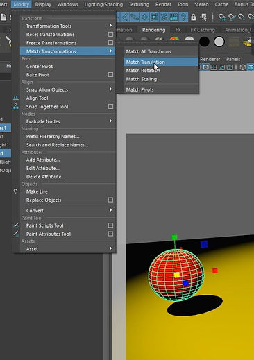Image resolution: width=254 pixels, height=360 pixels.
Task: Open the Renderer panel menu
Action: pyautogui.click(x=210, y=59)
